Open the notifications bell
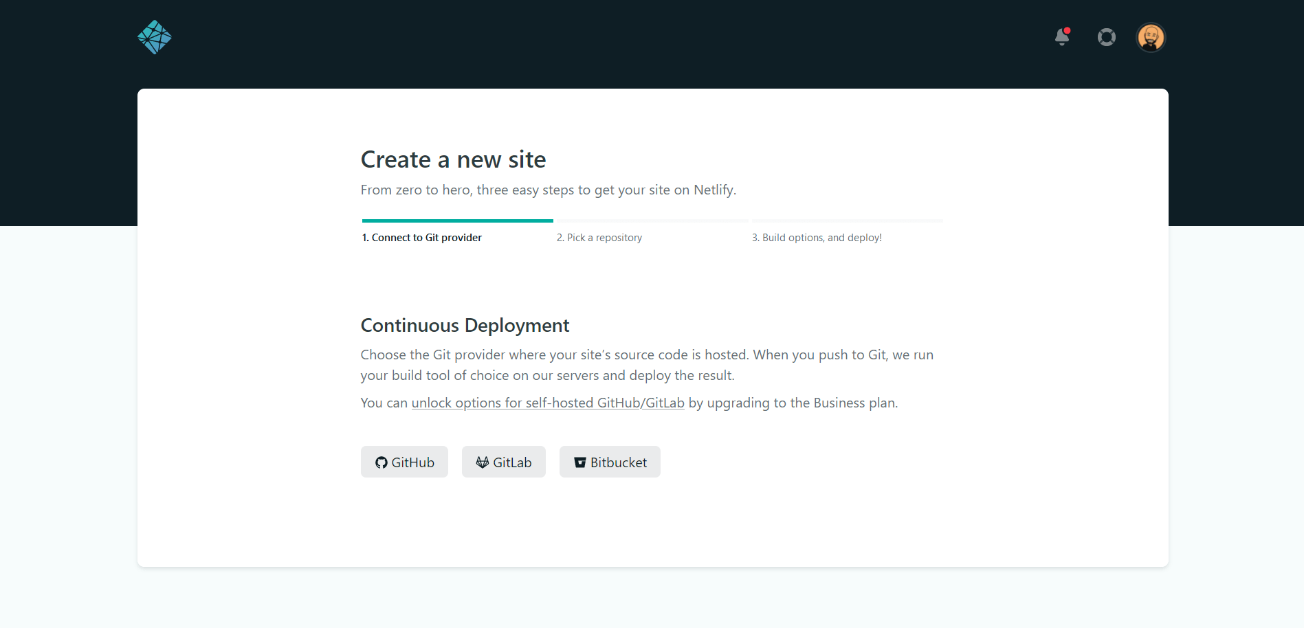 click(1062, 36)
